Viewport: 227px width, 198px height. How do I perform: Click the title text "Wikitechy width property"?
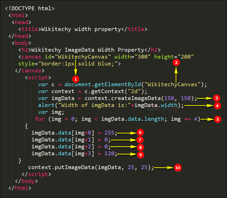click(x=81, y=29)
